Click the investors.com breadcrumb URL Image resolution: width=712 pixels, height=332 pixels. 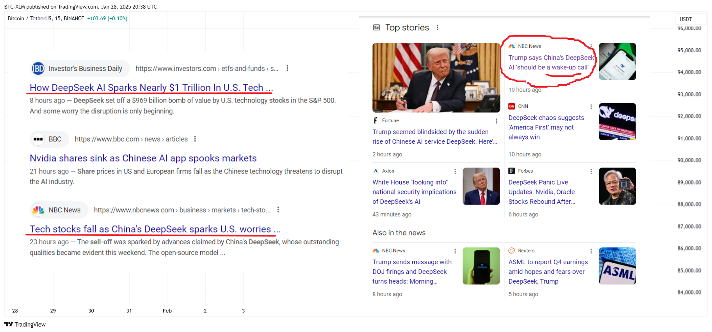(x=206, y=69)
